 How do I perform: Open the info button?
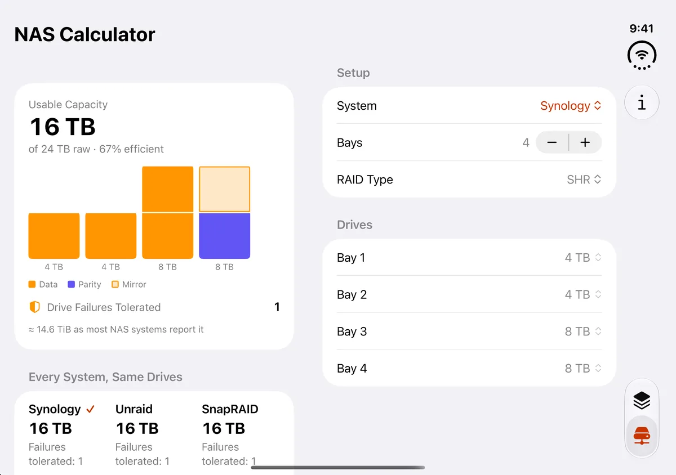pos(642,102)
